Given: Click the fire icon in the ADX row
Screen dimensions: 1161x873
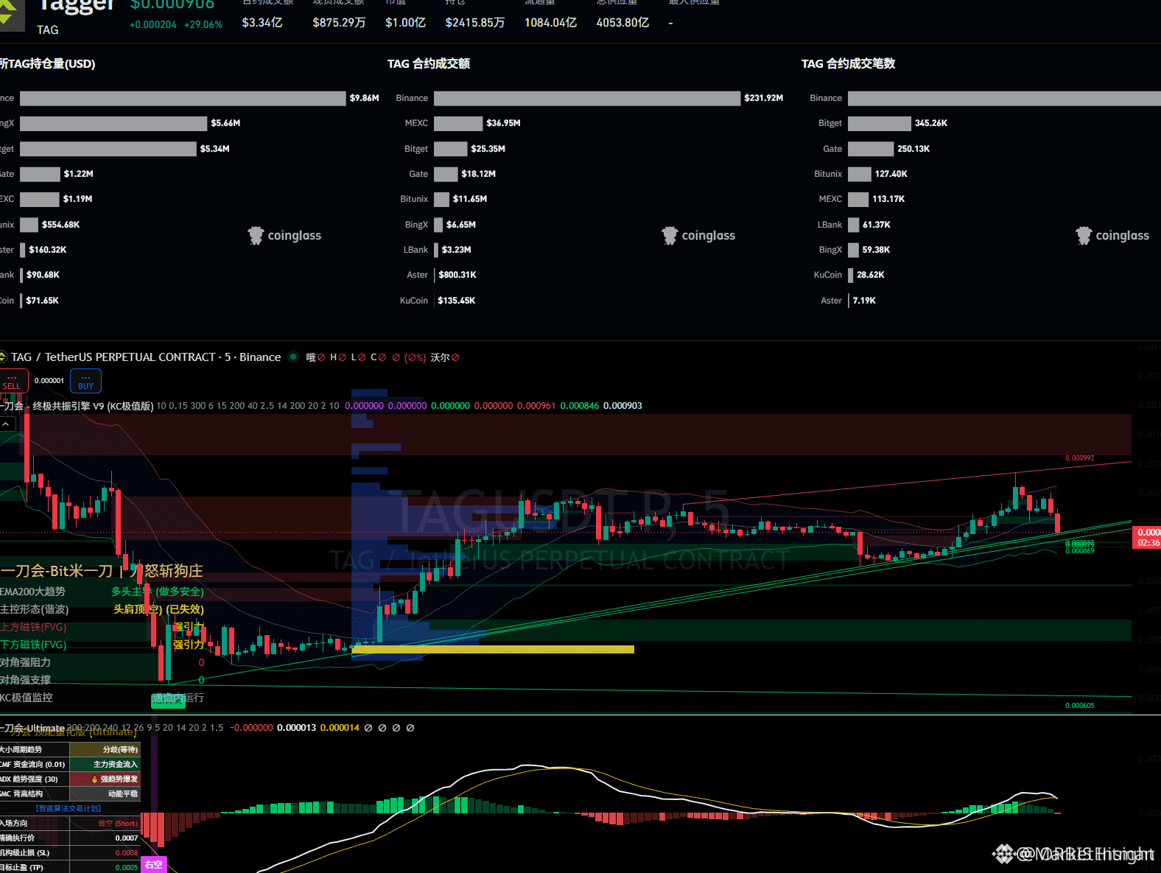Looking at the screenshot, I should (95, 779).
